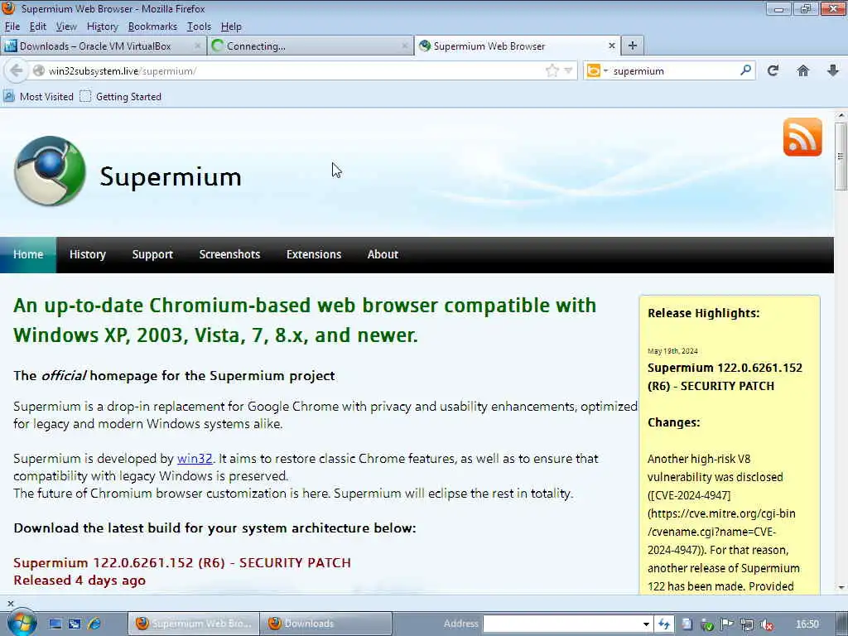Open the Getting Started bookmark
This screenshot has height=636, width=848.
[x=121, y=97]
